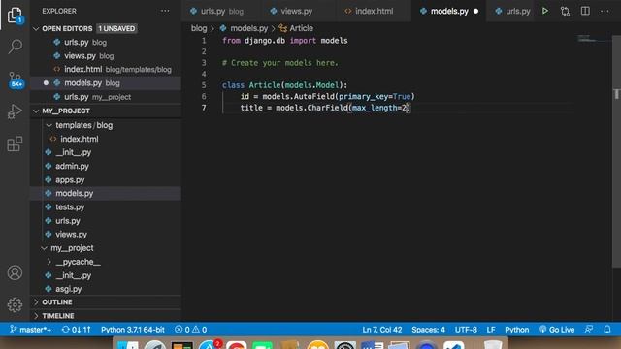The image size is (621, 349).
Task: Switch to urls.py blog tab
Action: (x=222, y=11)
